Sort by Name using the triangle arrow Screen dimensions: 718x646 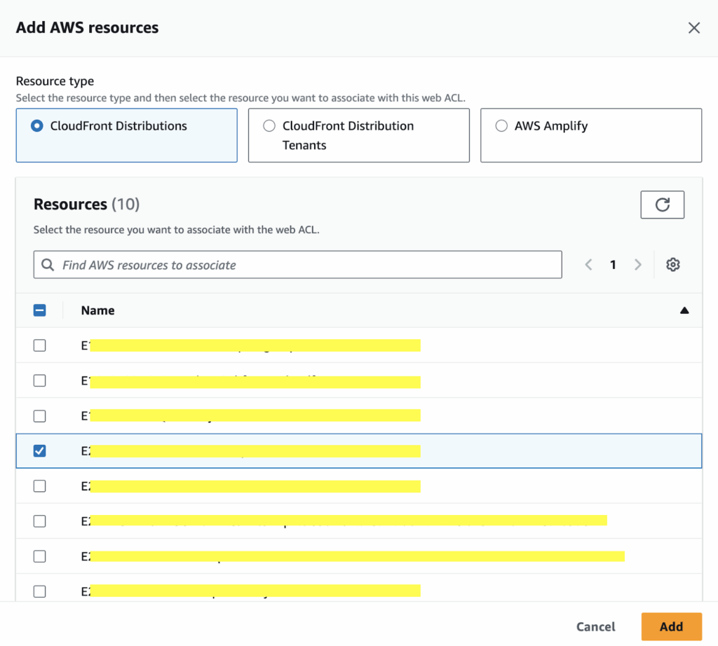tap(684, 310)
